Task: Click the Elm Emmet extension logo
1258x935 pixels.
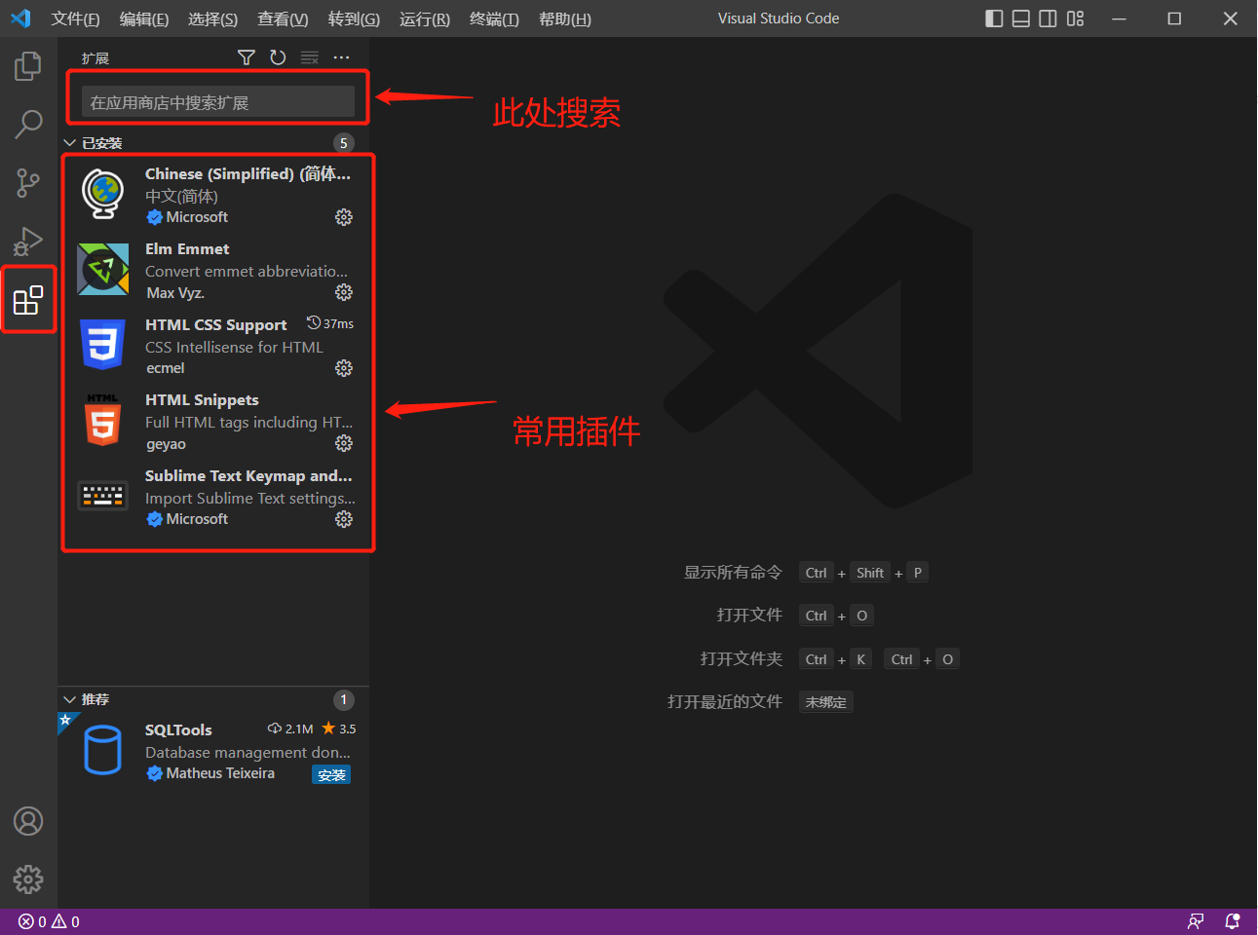Action: point(102,269)
